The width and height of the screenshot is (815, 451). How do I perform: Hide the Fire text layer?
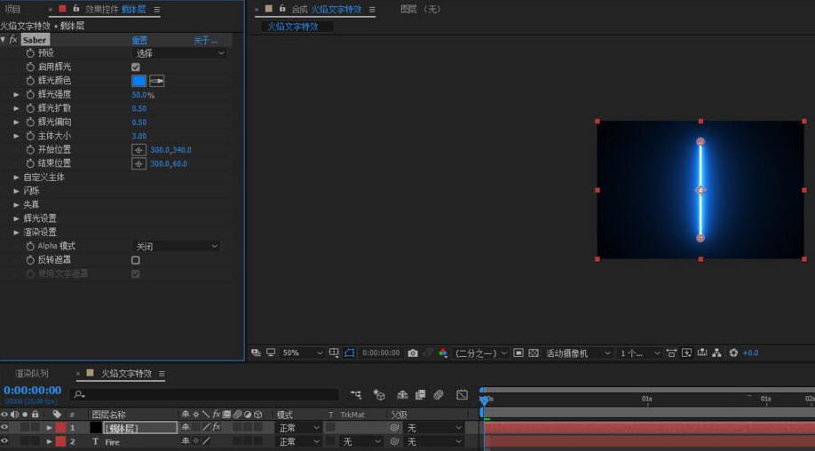click(4, 441)
